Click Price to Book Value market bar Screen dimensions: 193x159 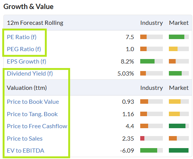point(179,101)
